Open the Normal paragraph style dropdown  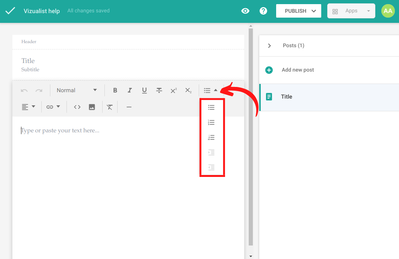coord(77,90)
